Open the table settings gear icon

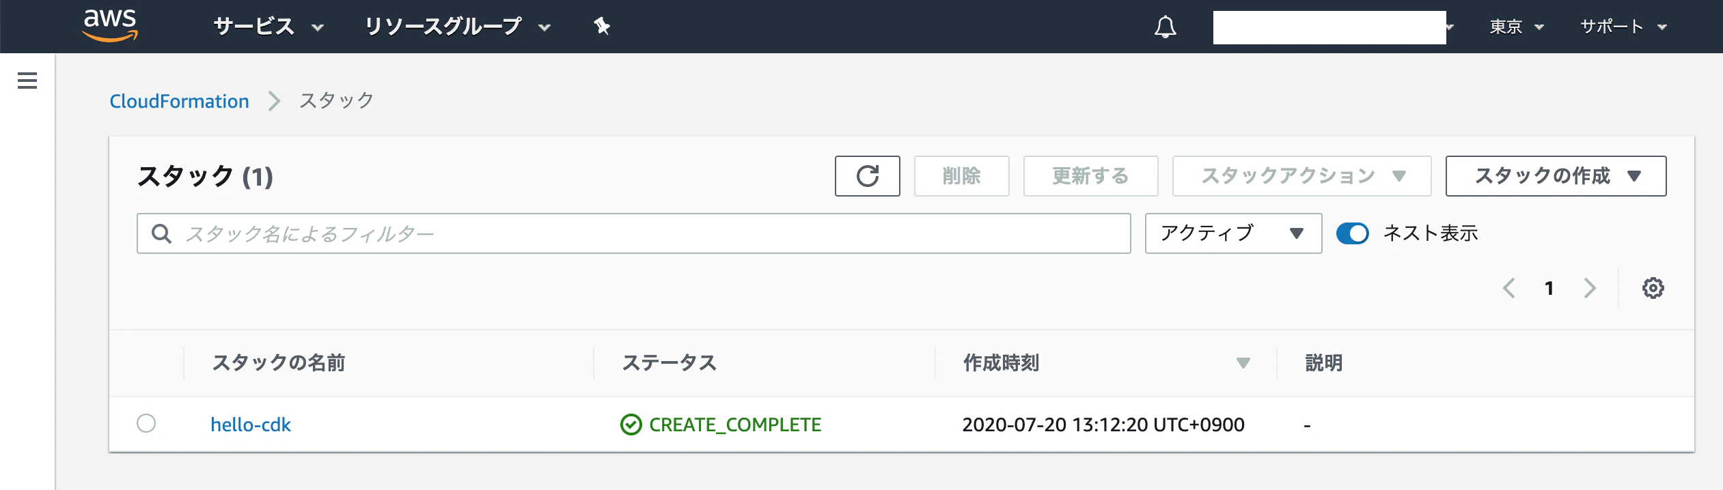pos(1652,287)
